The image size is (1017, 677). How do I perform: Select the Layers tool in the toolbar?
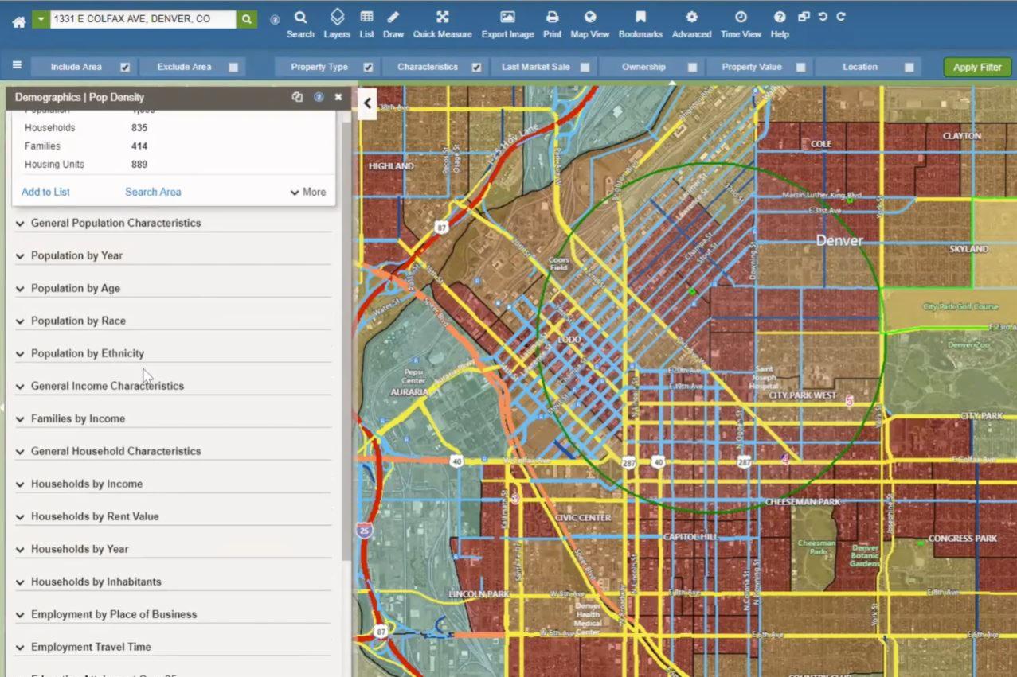click(x=336, y=23)
